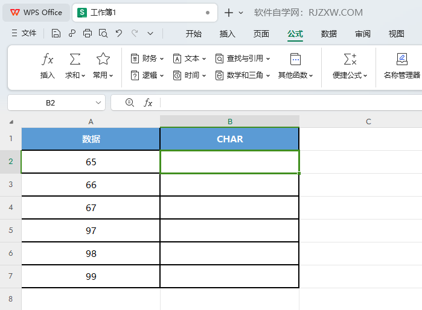Image resolution: width=422 pixels, height=310 pixels.
Task: Select row 8 header
Action: pos(10,299)
